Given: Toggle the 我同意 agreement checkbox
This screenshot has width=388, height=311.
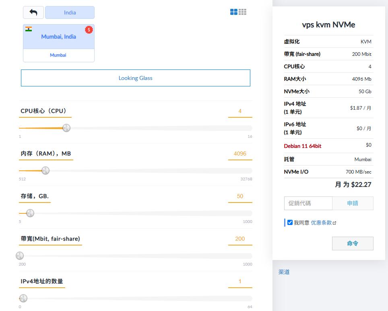Looking at the screenshot, I should (x=290, y=223).
